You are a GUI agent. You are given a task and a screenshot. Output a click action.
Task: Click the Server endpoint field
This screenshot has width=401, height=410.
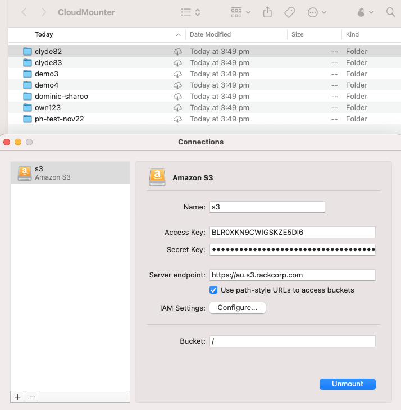[x=292, y=275]
